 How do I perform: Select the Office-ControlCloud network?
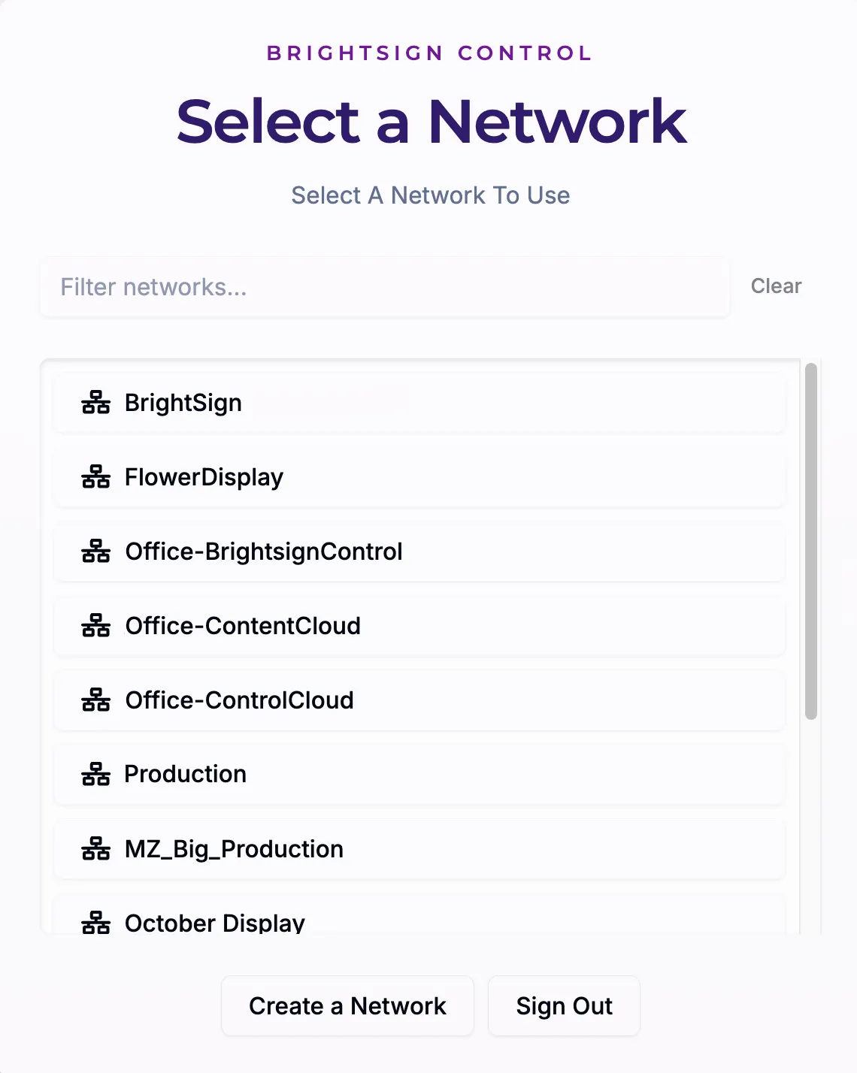(419, 700)
